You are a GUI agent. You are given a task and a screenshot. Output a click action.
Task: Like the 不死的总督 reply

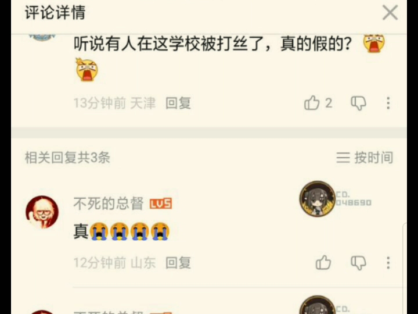pos(323,262)
